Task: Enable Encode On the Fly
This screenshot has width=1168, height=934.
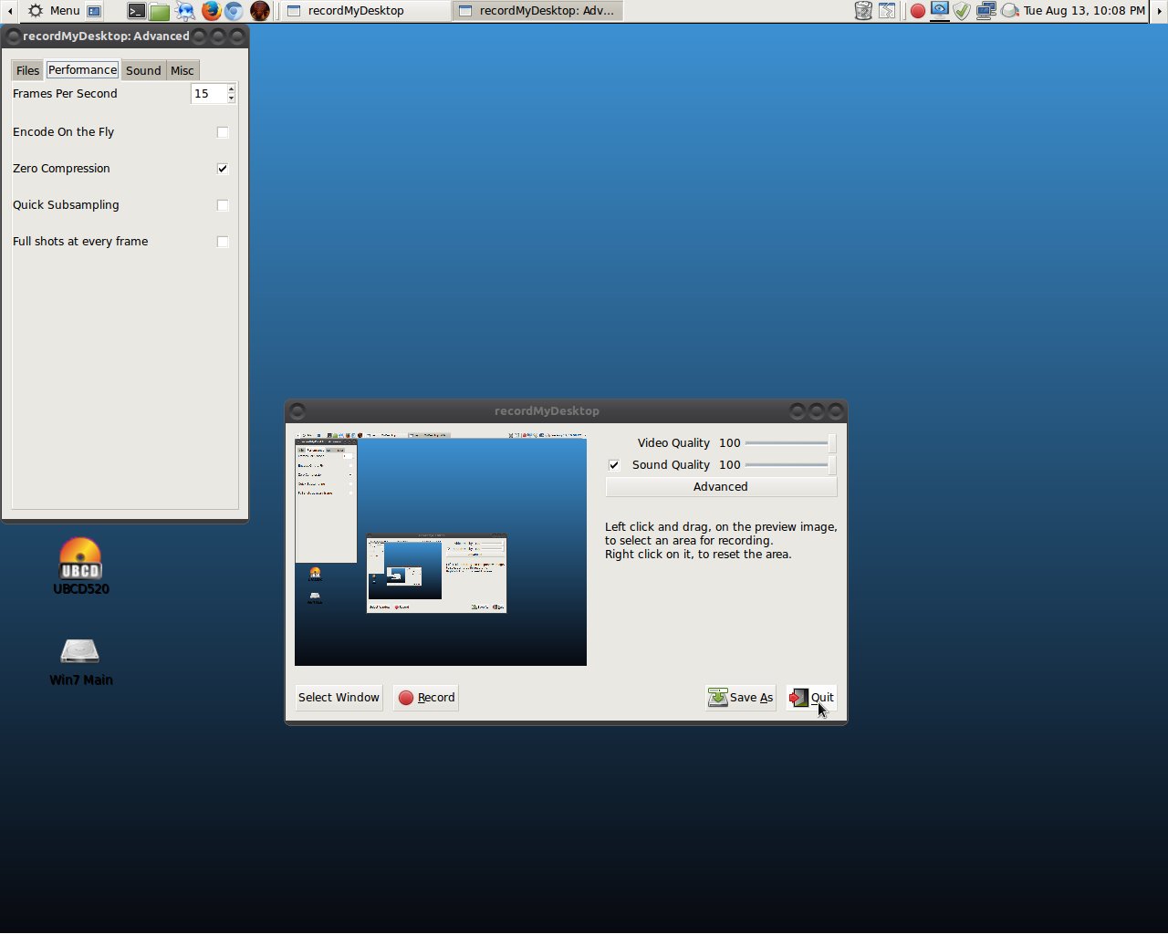Action: 223,132
